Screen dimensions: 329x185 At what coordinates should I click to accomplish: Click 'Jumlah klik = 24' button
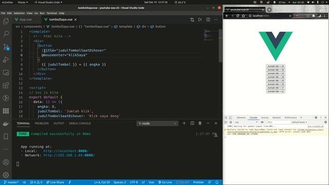point(276,66)
